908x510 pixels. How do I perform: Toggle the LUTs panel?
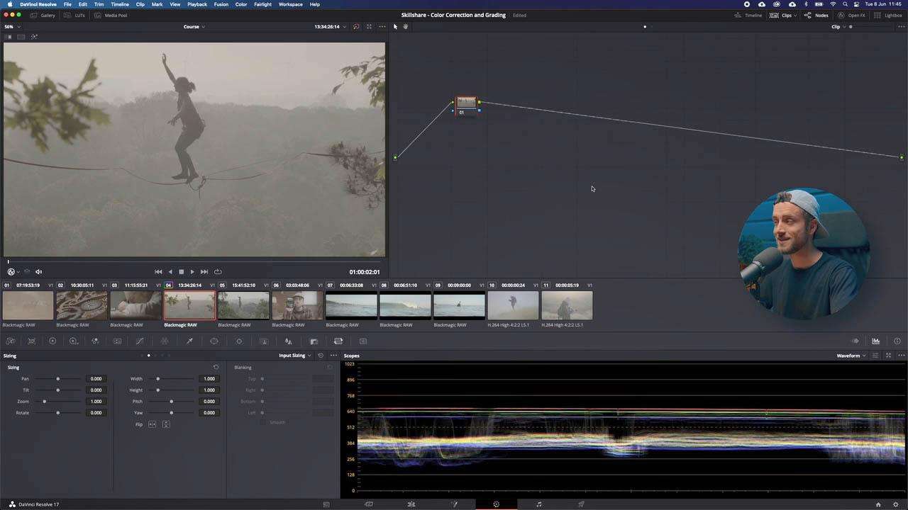pyautogui.click(x=74, y=15)
